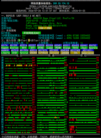Image resolution: width=101 pixels, height=138 pixels.
Task: Click the AS174 Cogent badge
Action: tap(5, 47)
